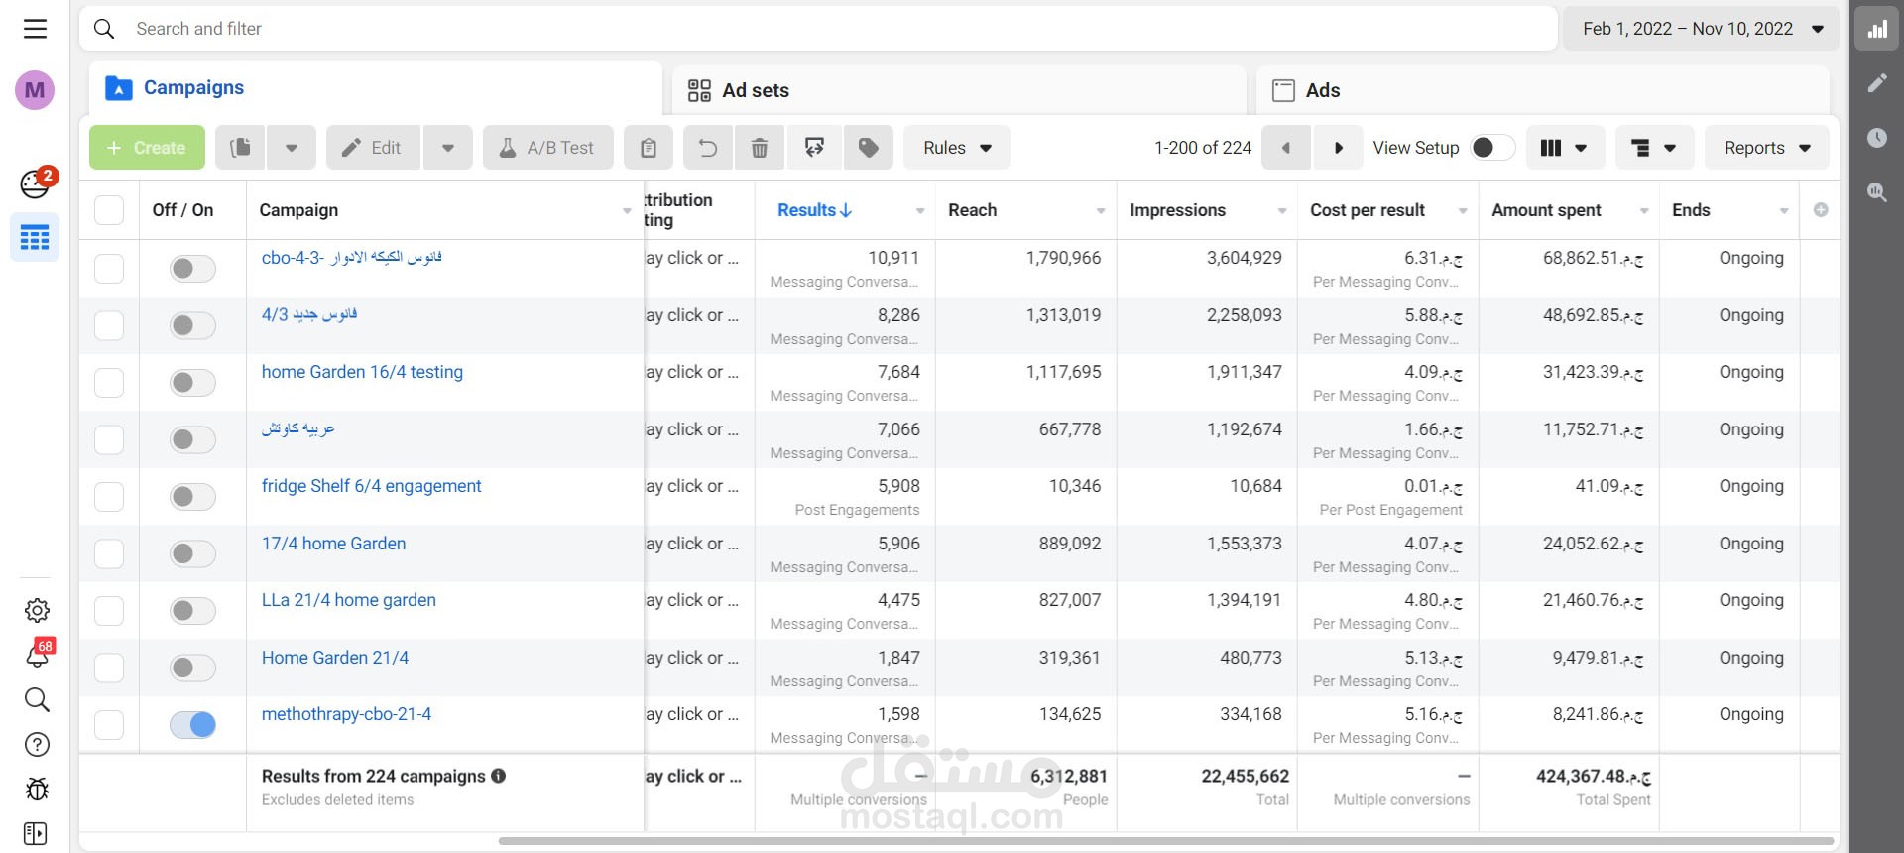Switch to the Ad sets tab

(x=958, y=90)
